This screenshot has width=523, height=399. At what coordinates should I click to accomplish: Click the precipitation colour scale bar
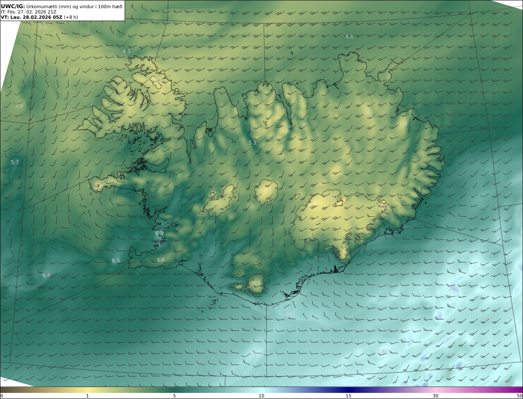[x=261, y=390]
